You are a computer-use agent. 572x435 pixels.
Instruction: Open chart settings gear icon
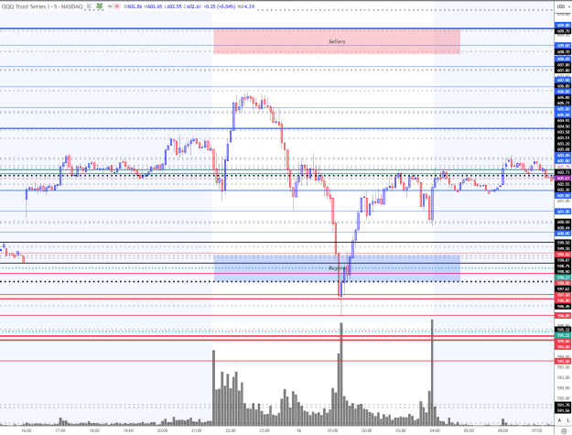(x=564, y=431)
